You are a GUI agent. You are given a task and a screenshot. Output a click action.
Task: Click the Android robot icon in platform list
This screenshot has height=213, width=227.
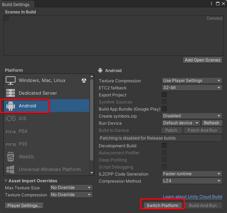(11, 106)
